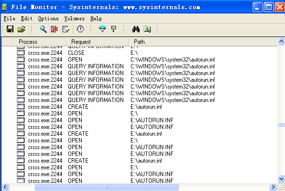Click the Path column header
This screenshot has width=285, height=191.
[203, 42]
